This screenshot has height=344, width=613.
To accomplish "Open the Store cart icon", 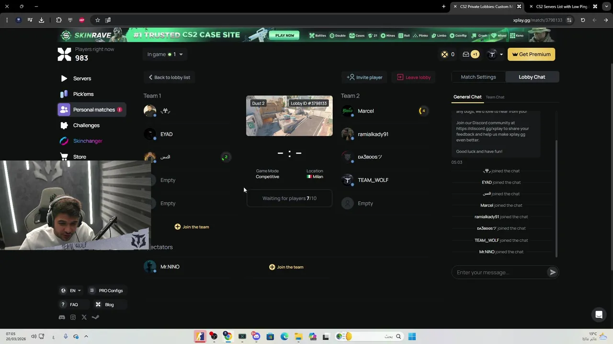I will (64, 157).
